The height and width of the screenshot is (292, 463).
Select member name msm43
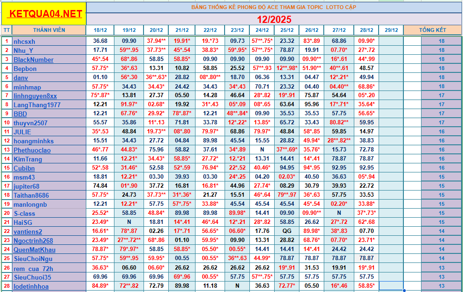[24, 177]
